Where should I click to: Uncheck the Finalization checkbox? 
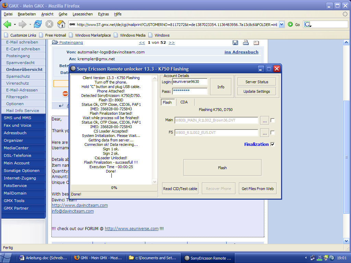click(273, 144)
